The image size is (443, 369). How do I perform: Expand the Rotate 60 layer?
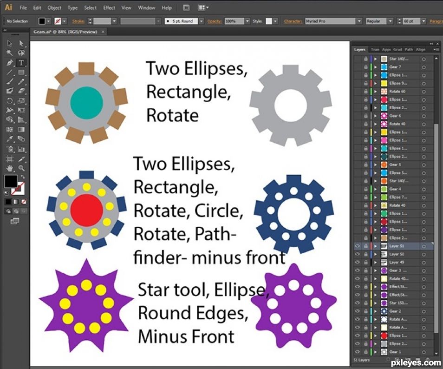click(x=376, y=92)
